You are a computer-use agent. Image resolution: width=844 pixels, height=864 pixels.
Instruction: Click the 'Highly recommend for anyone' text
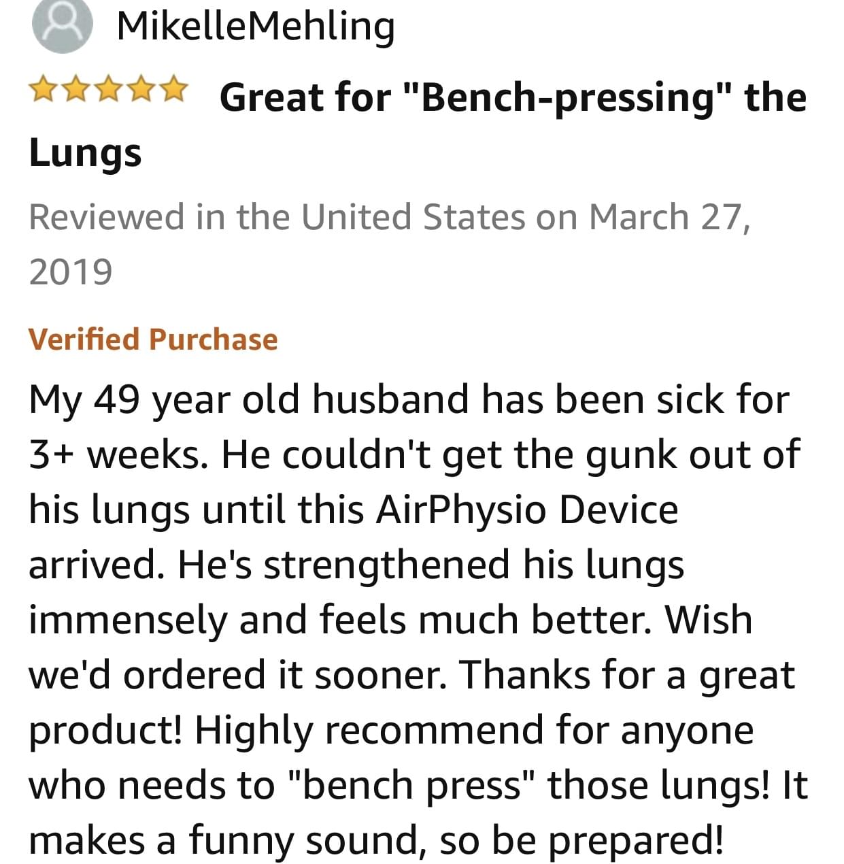475,731
